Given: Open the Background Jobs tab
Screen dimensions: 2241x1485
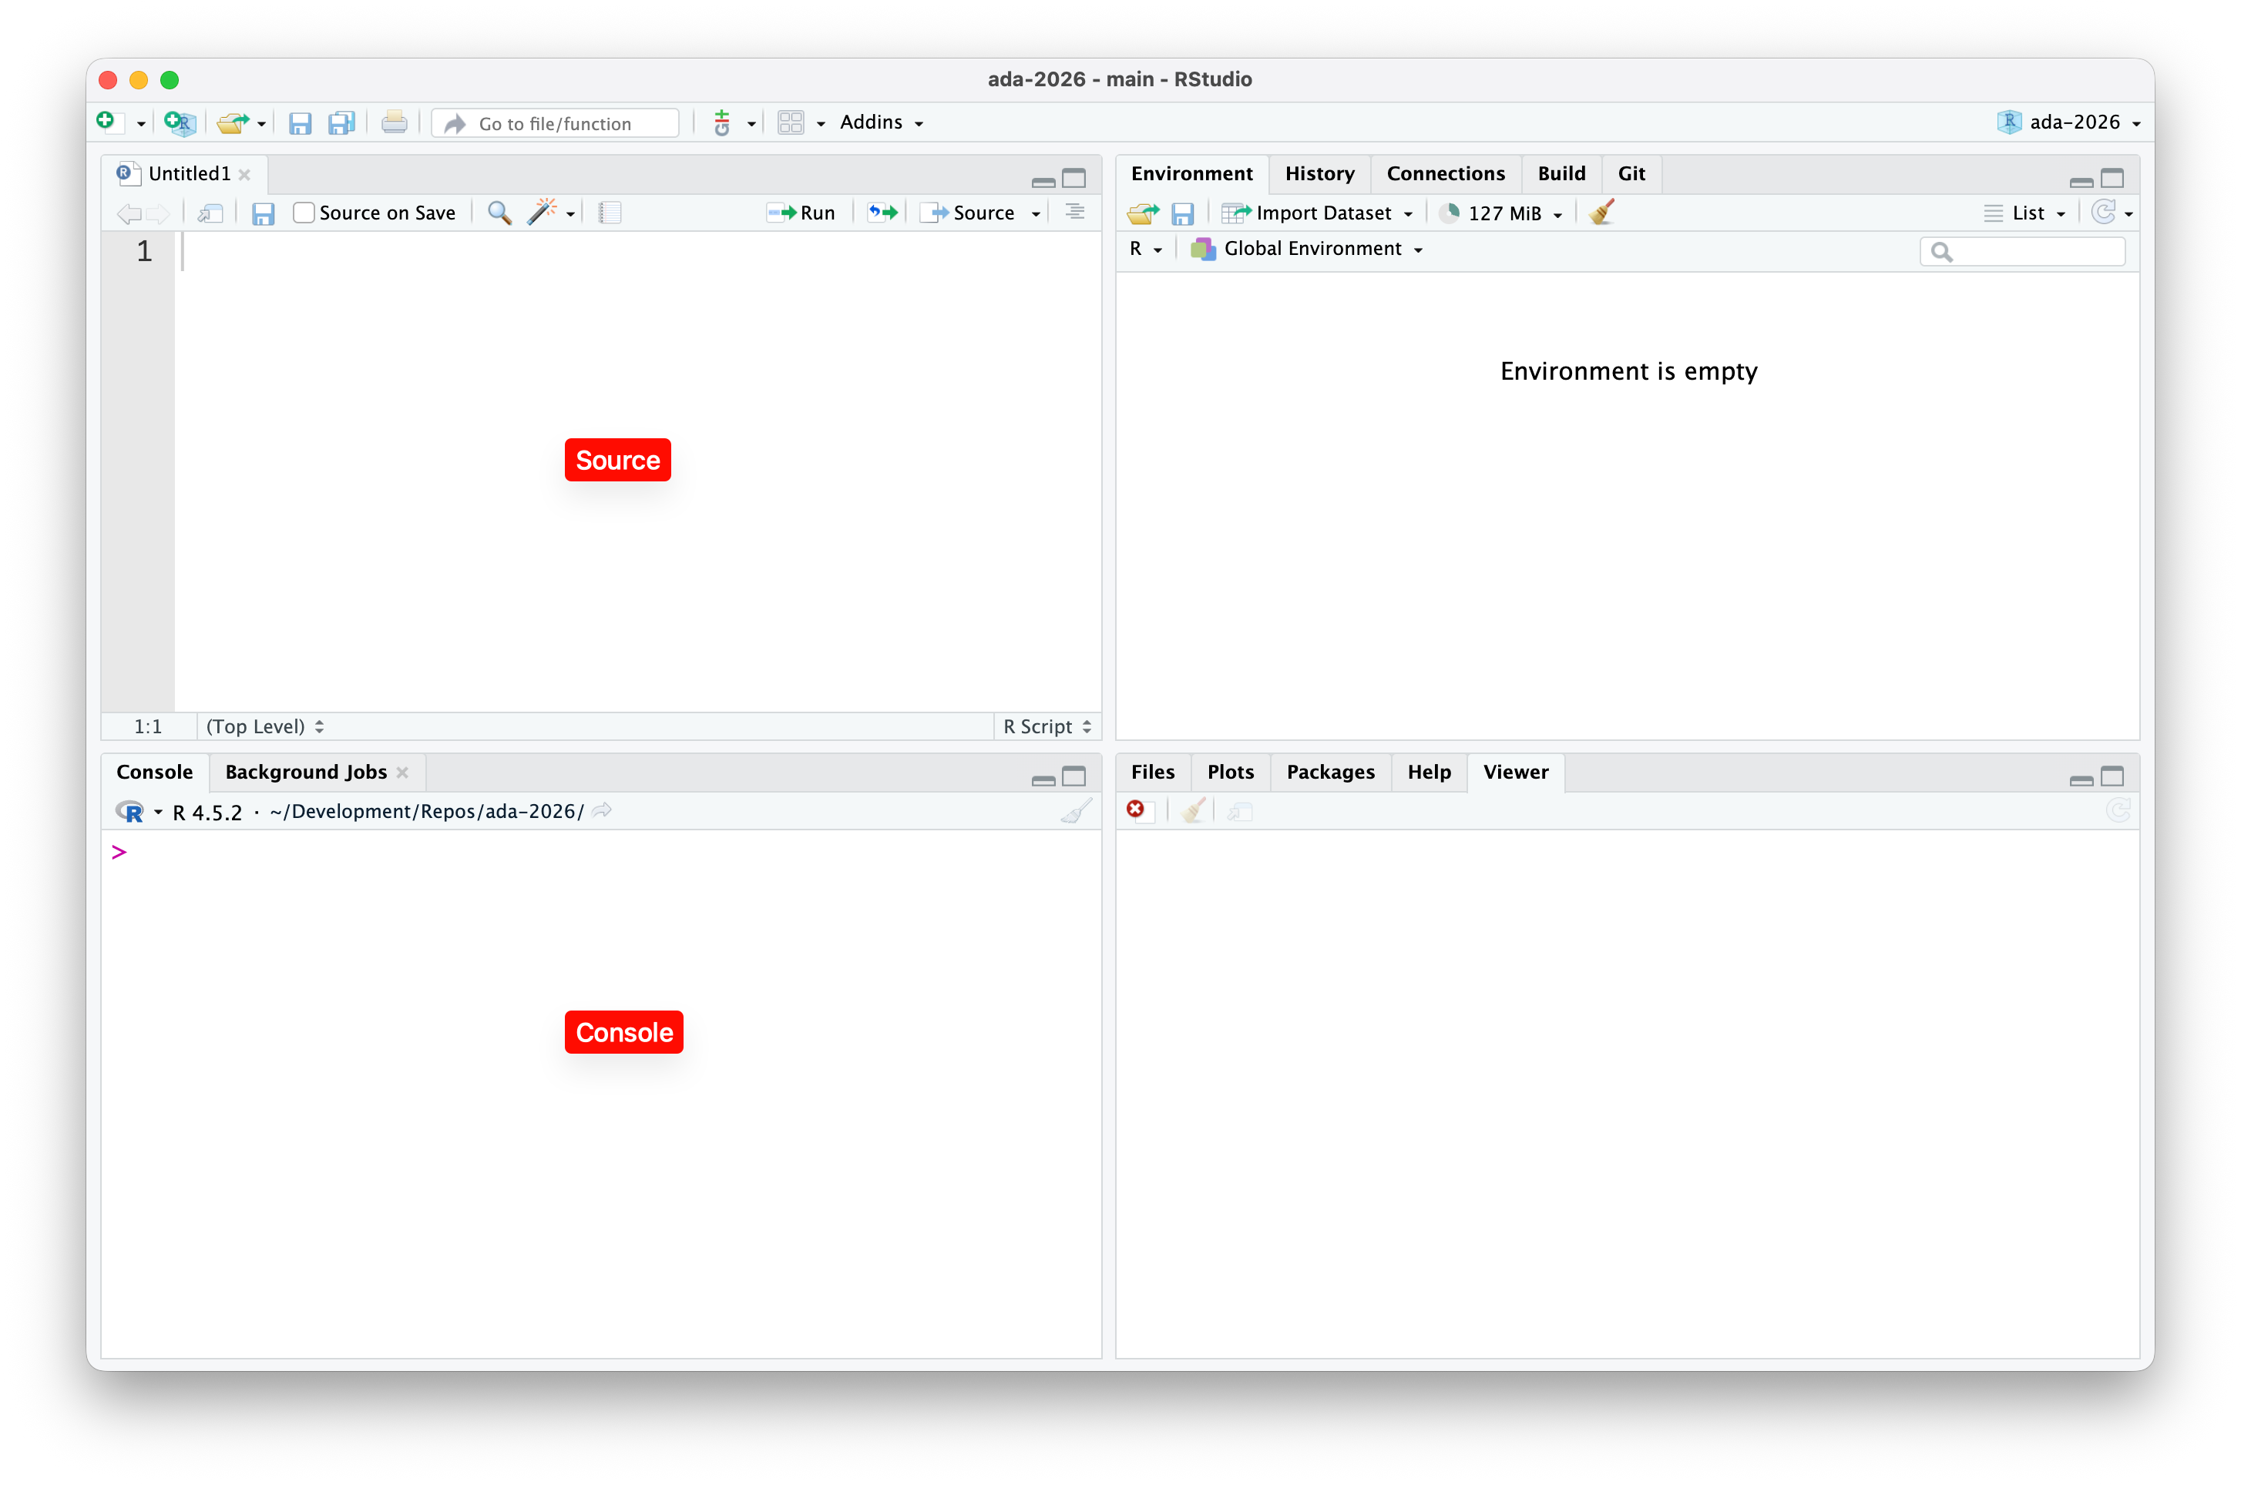Looking at the screenshot, I should [x=305, y=773].
